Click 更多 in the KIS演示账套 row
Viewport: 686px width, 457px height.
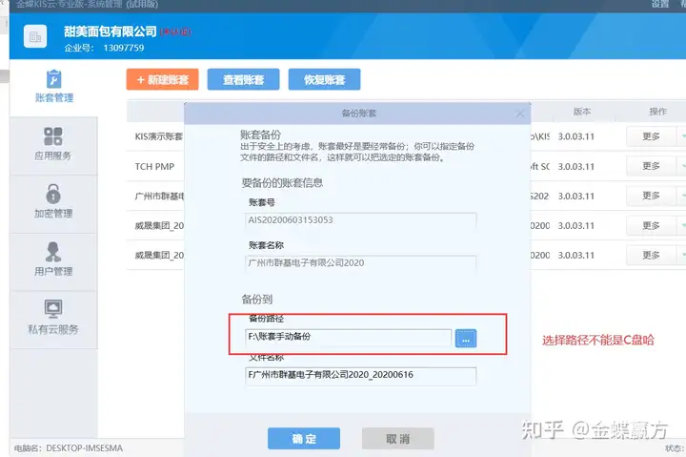coord(651,136)
